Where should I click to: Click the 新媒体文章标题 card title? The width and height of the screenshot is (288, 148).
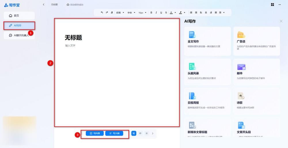tap(198, 132)
